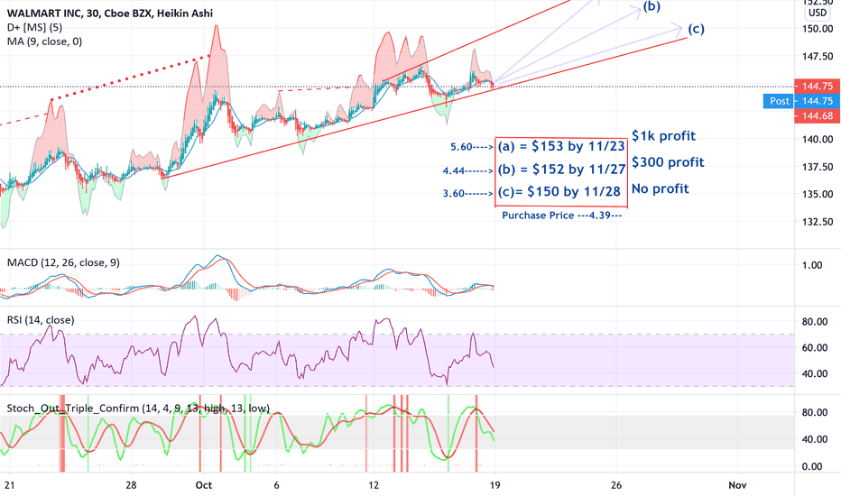This screenshot has height=496, width=841.
Task: Click the 'Purchase Price ---4.39---' note
Action: point(561,215)
